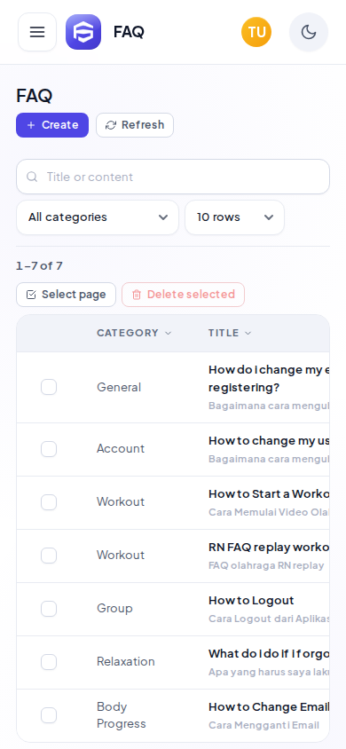This screenshot has height=749, width=346.
Task: Create a new FAQ entry
Action: click(x=52, y=125)
